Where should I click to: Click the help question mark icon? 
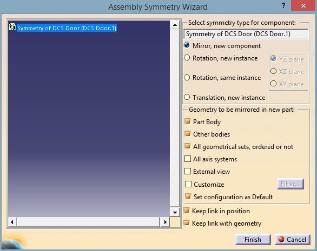pos(283,5)
